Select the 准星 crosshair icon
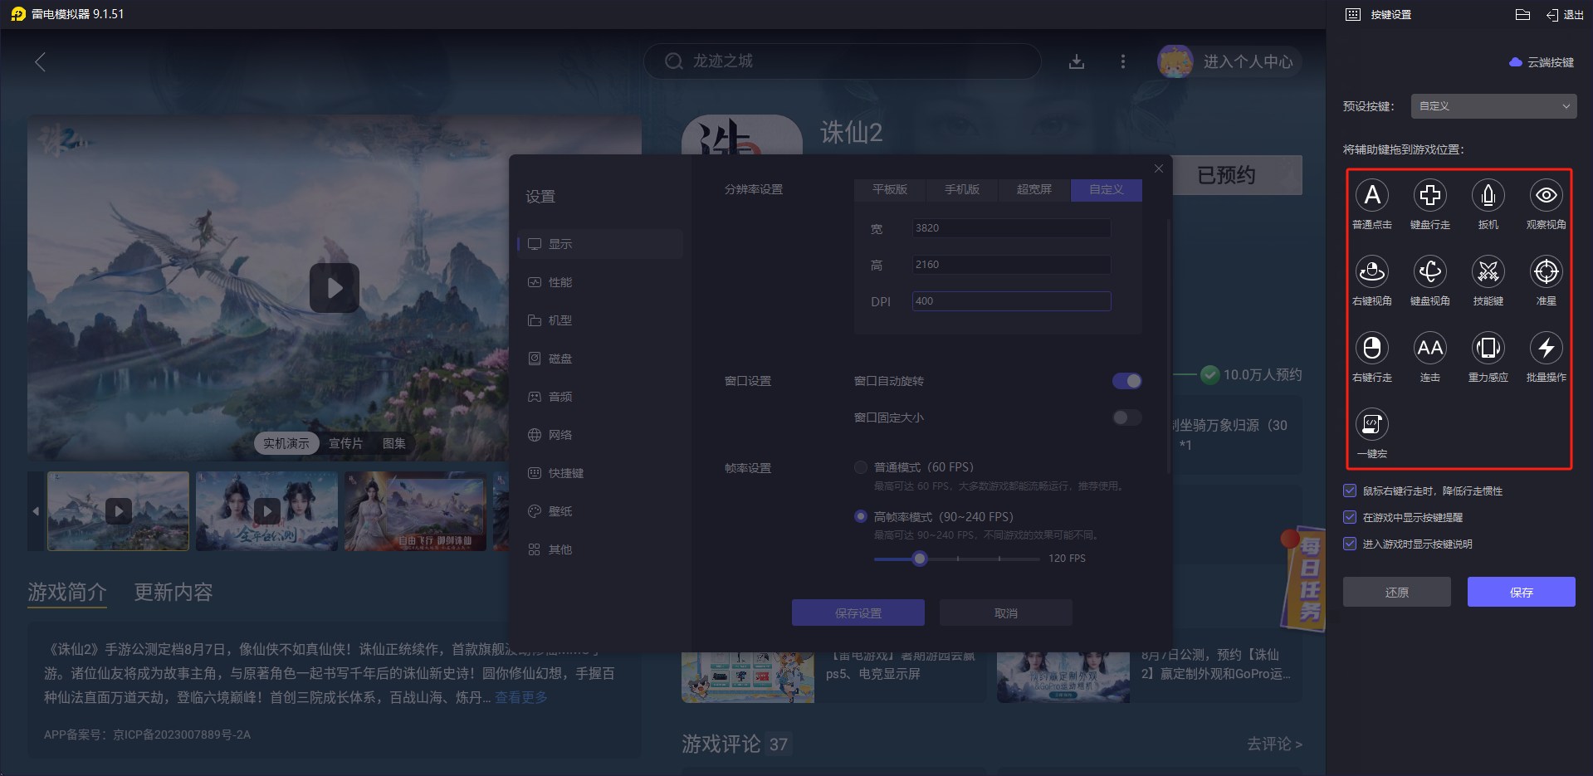Viewport: 1593px width, 776px height. tap(1546, 271)
